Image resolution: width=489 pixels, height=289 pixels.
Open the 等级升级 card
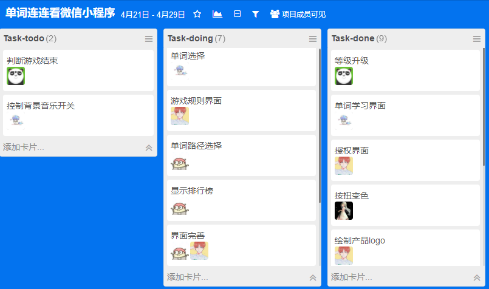tap(405, 70)
